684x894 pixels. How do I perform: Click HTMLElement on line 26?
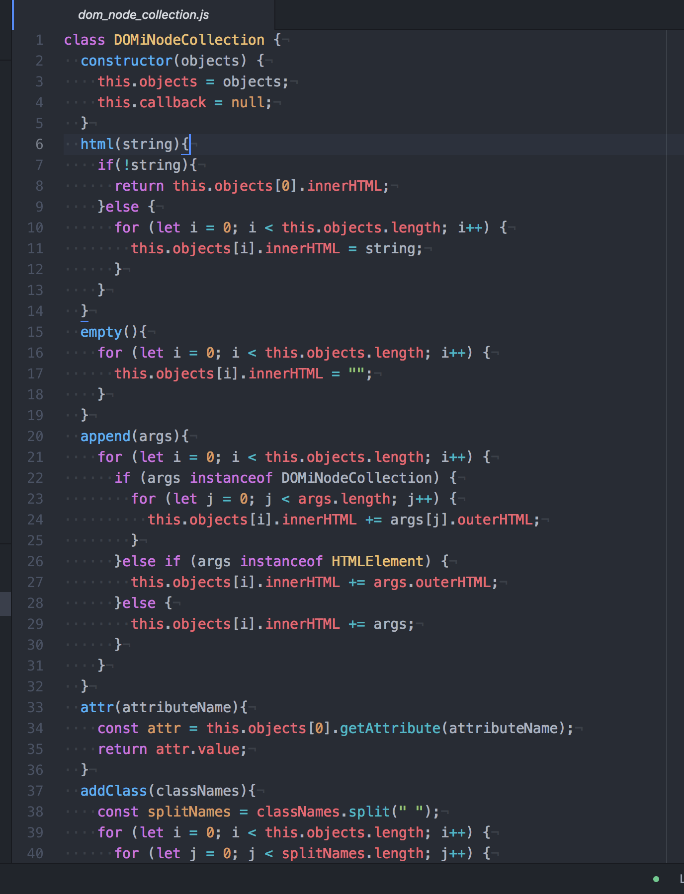[x=377, y=561]
